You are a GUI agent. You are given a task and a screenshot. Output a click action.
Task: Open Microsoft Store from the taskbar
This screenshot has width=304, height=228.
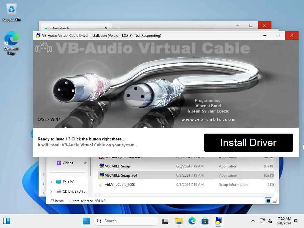[x=205, y=221]
